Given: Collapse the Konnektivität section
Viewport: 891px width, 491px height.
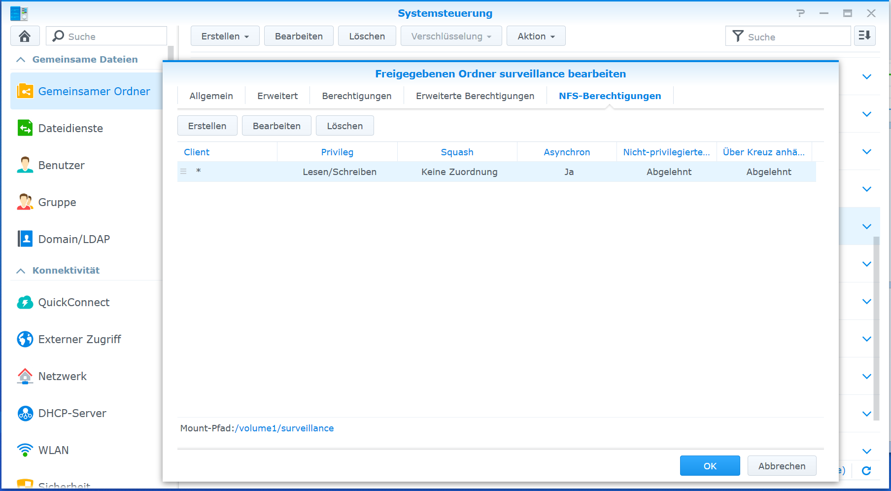Looking at the screenshot, I should 21,271.
